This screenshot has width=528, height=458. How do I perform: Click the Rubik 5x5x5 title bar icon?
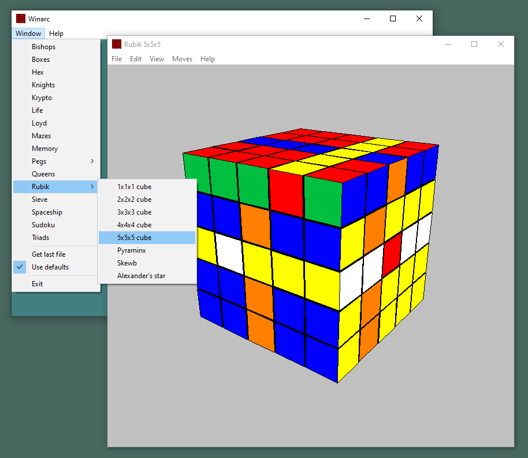[117, 44]
